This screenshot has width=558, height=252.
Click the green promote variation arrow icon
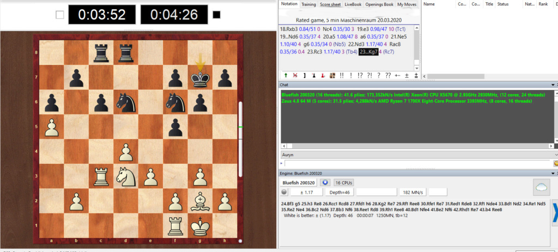tap(286, 75)
